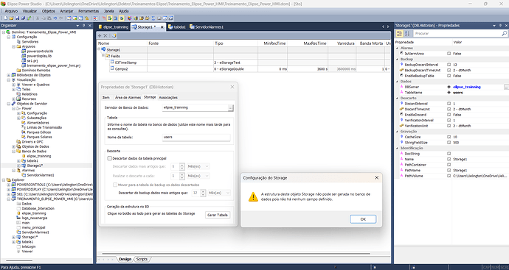Select Alimentadores tree item
Image resolution: width=509 pixels, height=270 pixels.
point(38,123)
